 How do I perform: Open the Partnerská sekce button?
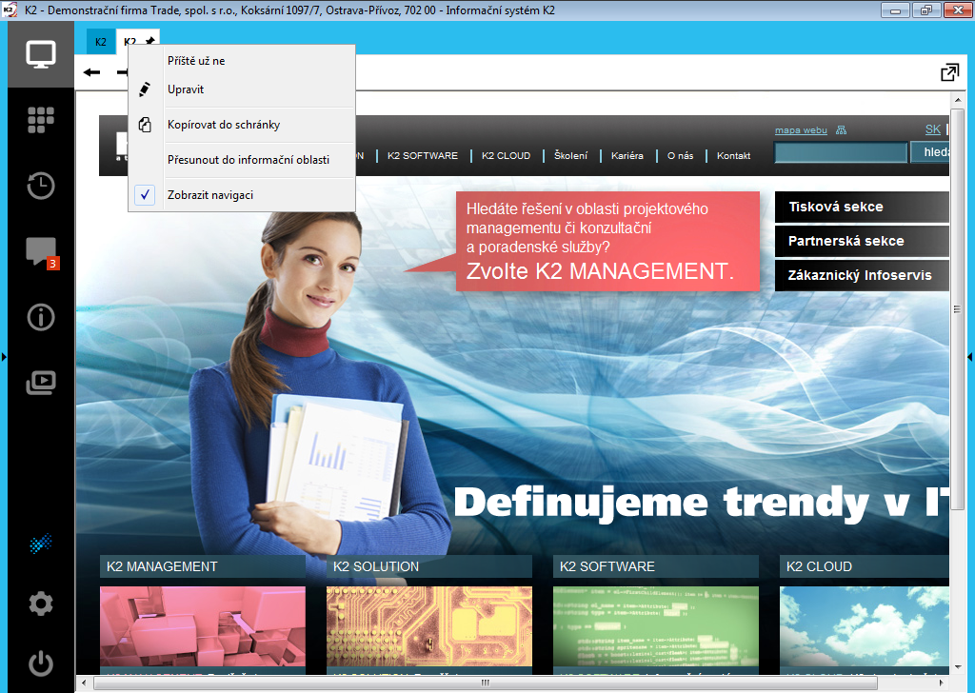[862, 241]
